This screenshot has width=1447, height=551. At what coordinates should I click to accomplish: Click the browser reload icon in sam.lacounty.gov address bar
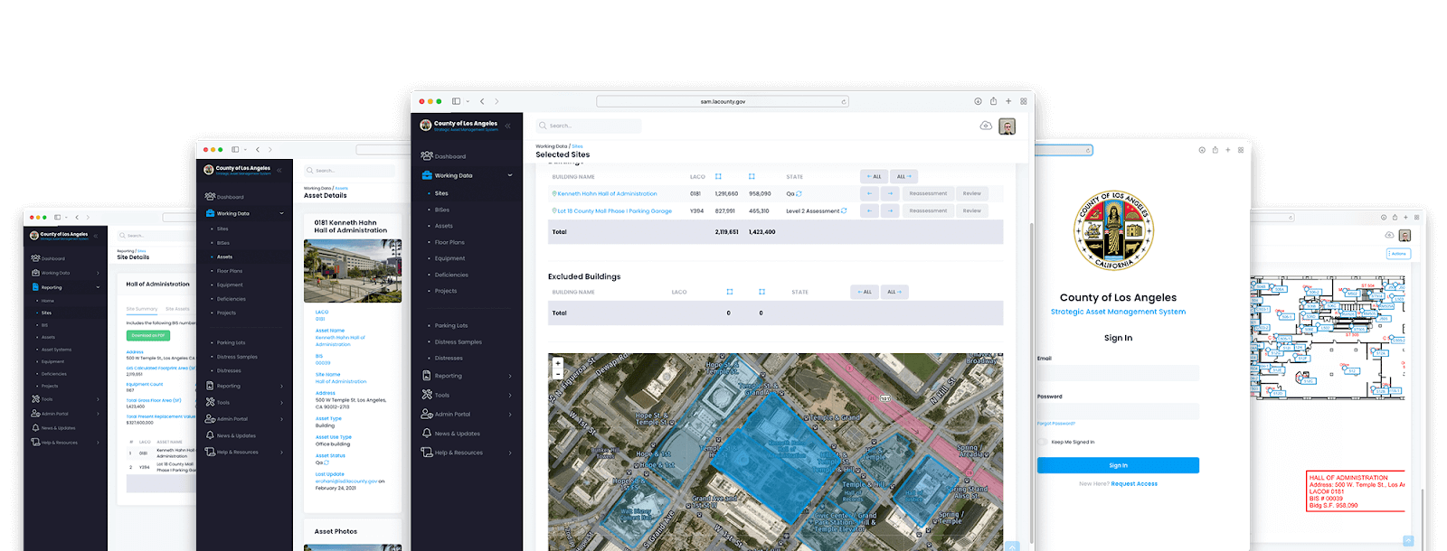(x=844, y=102)
